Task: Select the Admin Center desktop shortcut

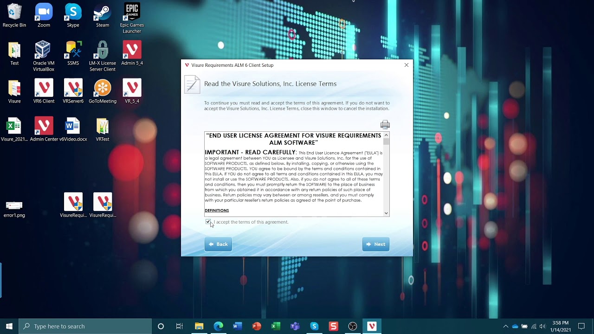Action: point(44,129)
